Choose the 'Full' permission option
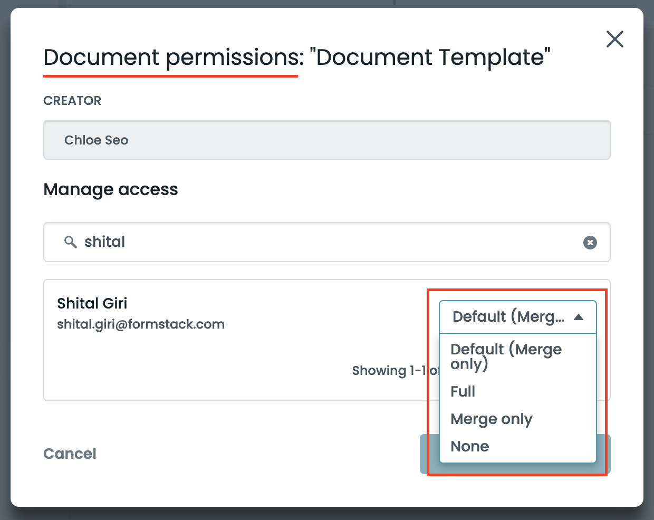The image size is (654, 520). (463, 391)
